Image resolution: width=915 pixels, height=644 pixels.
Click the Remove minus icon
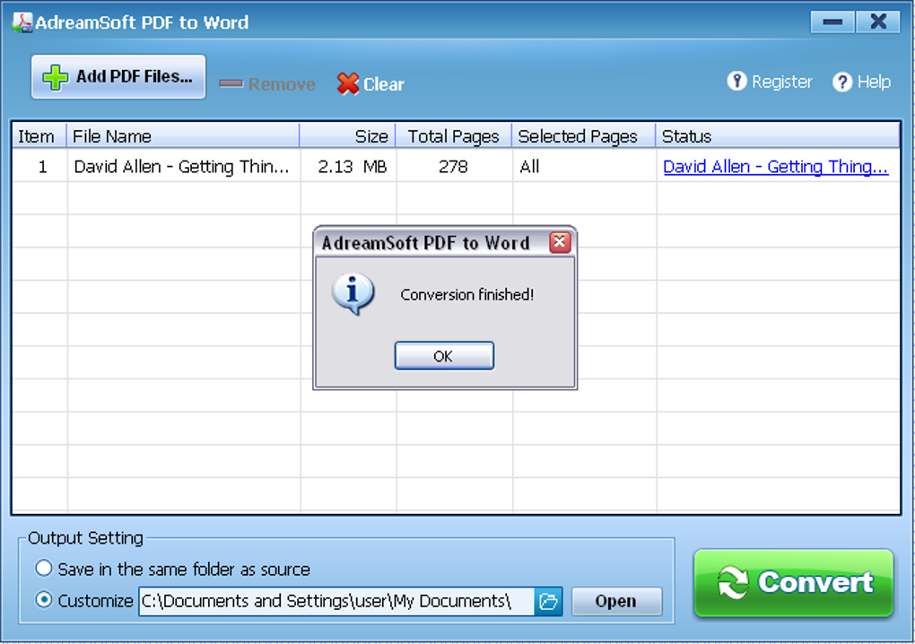coord(231,83)
